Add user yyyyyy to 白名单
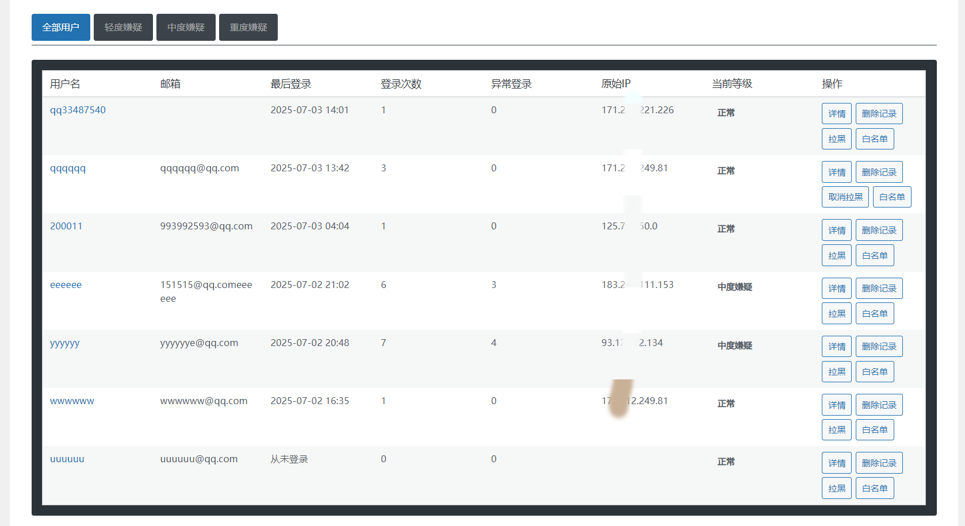The image size is (965, 526). pos(875,372)
